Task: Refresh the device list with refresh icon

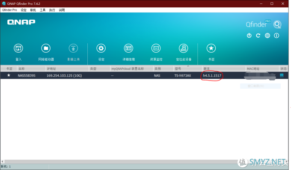Action: pyautogui.click(x=258, y=36)
